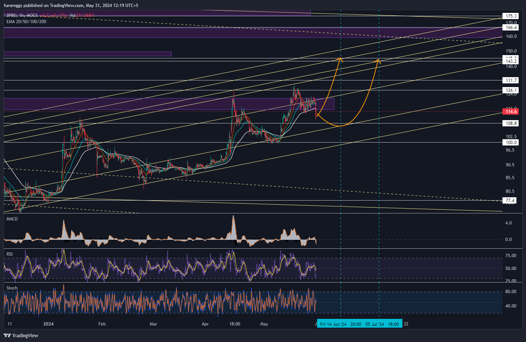The image size is (526, 342).
Task: Click the May label on time axis
Action: (x=264, y=324)
